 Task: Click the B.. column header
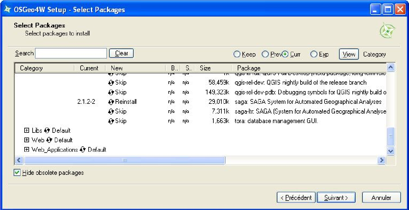coord(173,68)
